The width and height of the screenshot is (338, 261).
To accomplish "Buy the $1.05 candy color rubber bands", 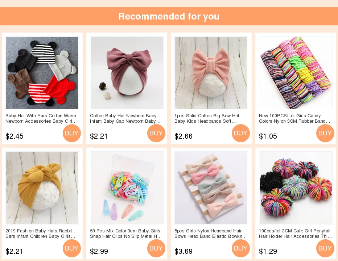I will coord(325,133).
